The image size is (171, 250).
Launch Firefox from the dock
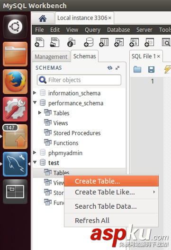pos(15,82)
